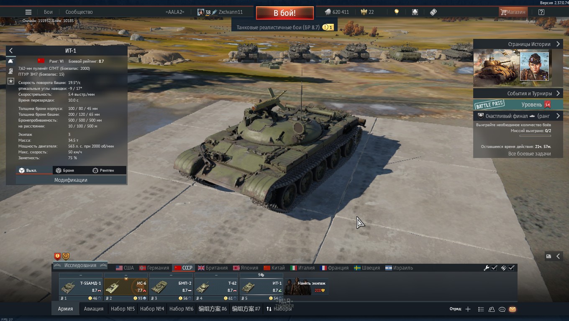The image size is (569, 321).
Task: Collapse the ИТ-1 vehicle info panel
Action: tap(11, 51)
